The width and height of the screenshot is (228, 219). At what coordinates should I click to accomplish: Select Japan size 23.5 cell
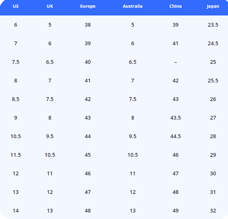click(213, 25)
